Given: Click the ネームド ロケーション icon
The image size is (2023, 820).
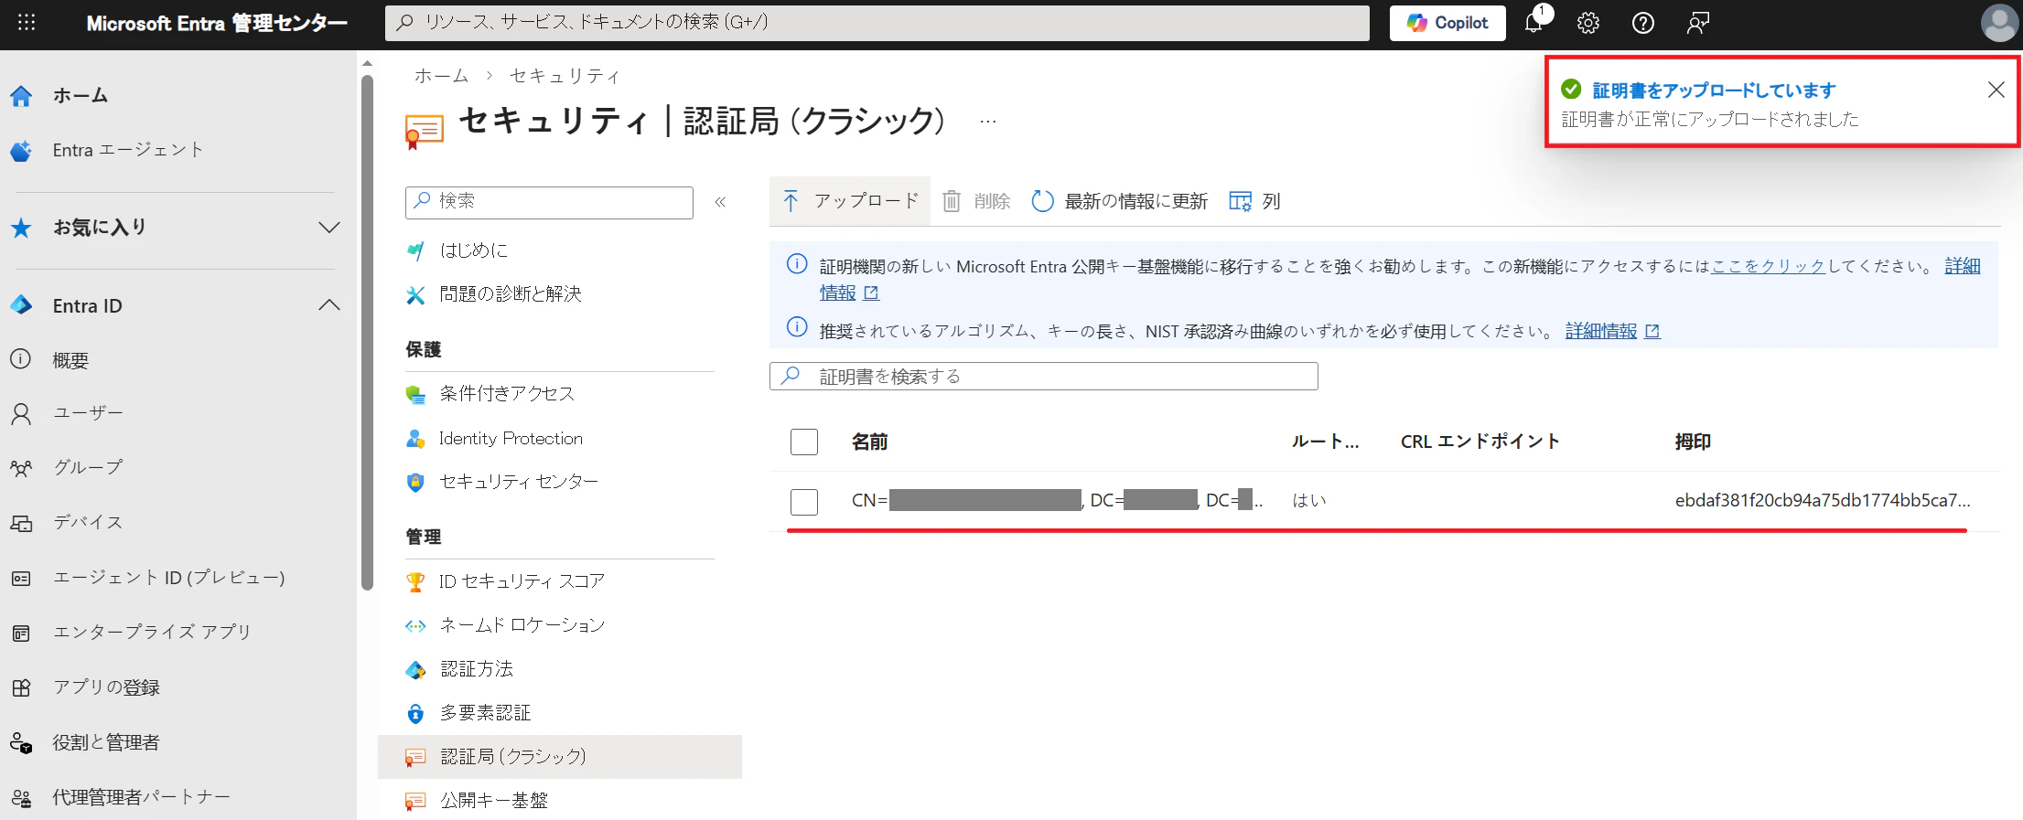Looking at the screenshot, I should pos(415,625).
